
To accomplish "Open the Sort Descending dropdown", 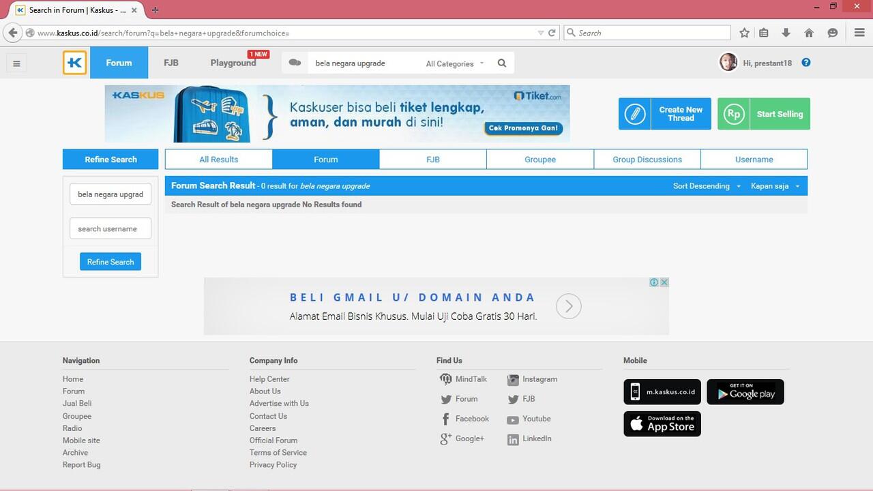I will tap(707, 186).
